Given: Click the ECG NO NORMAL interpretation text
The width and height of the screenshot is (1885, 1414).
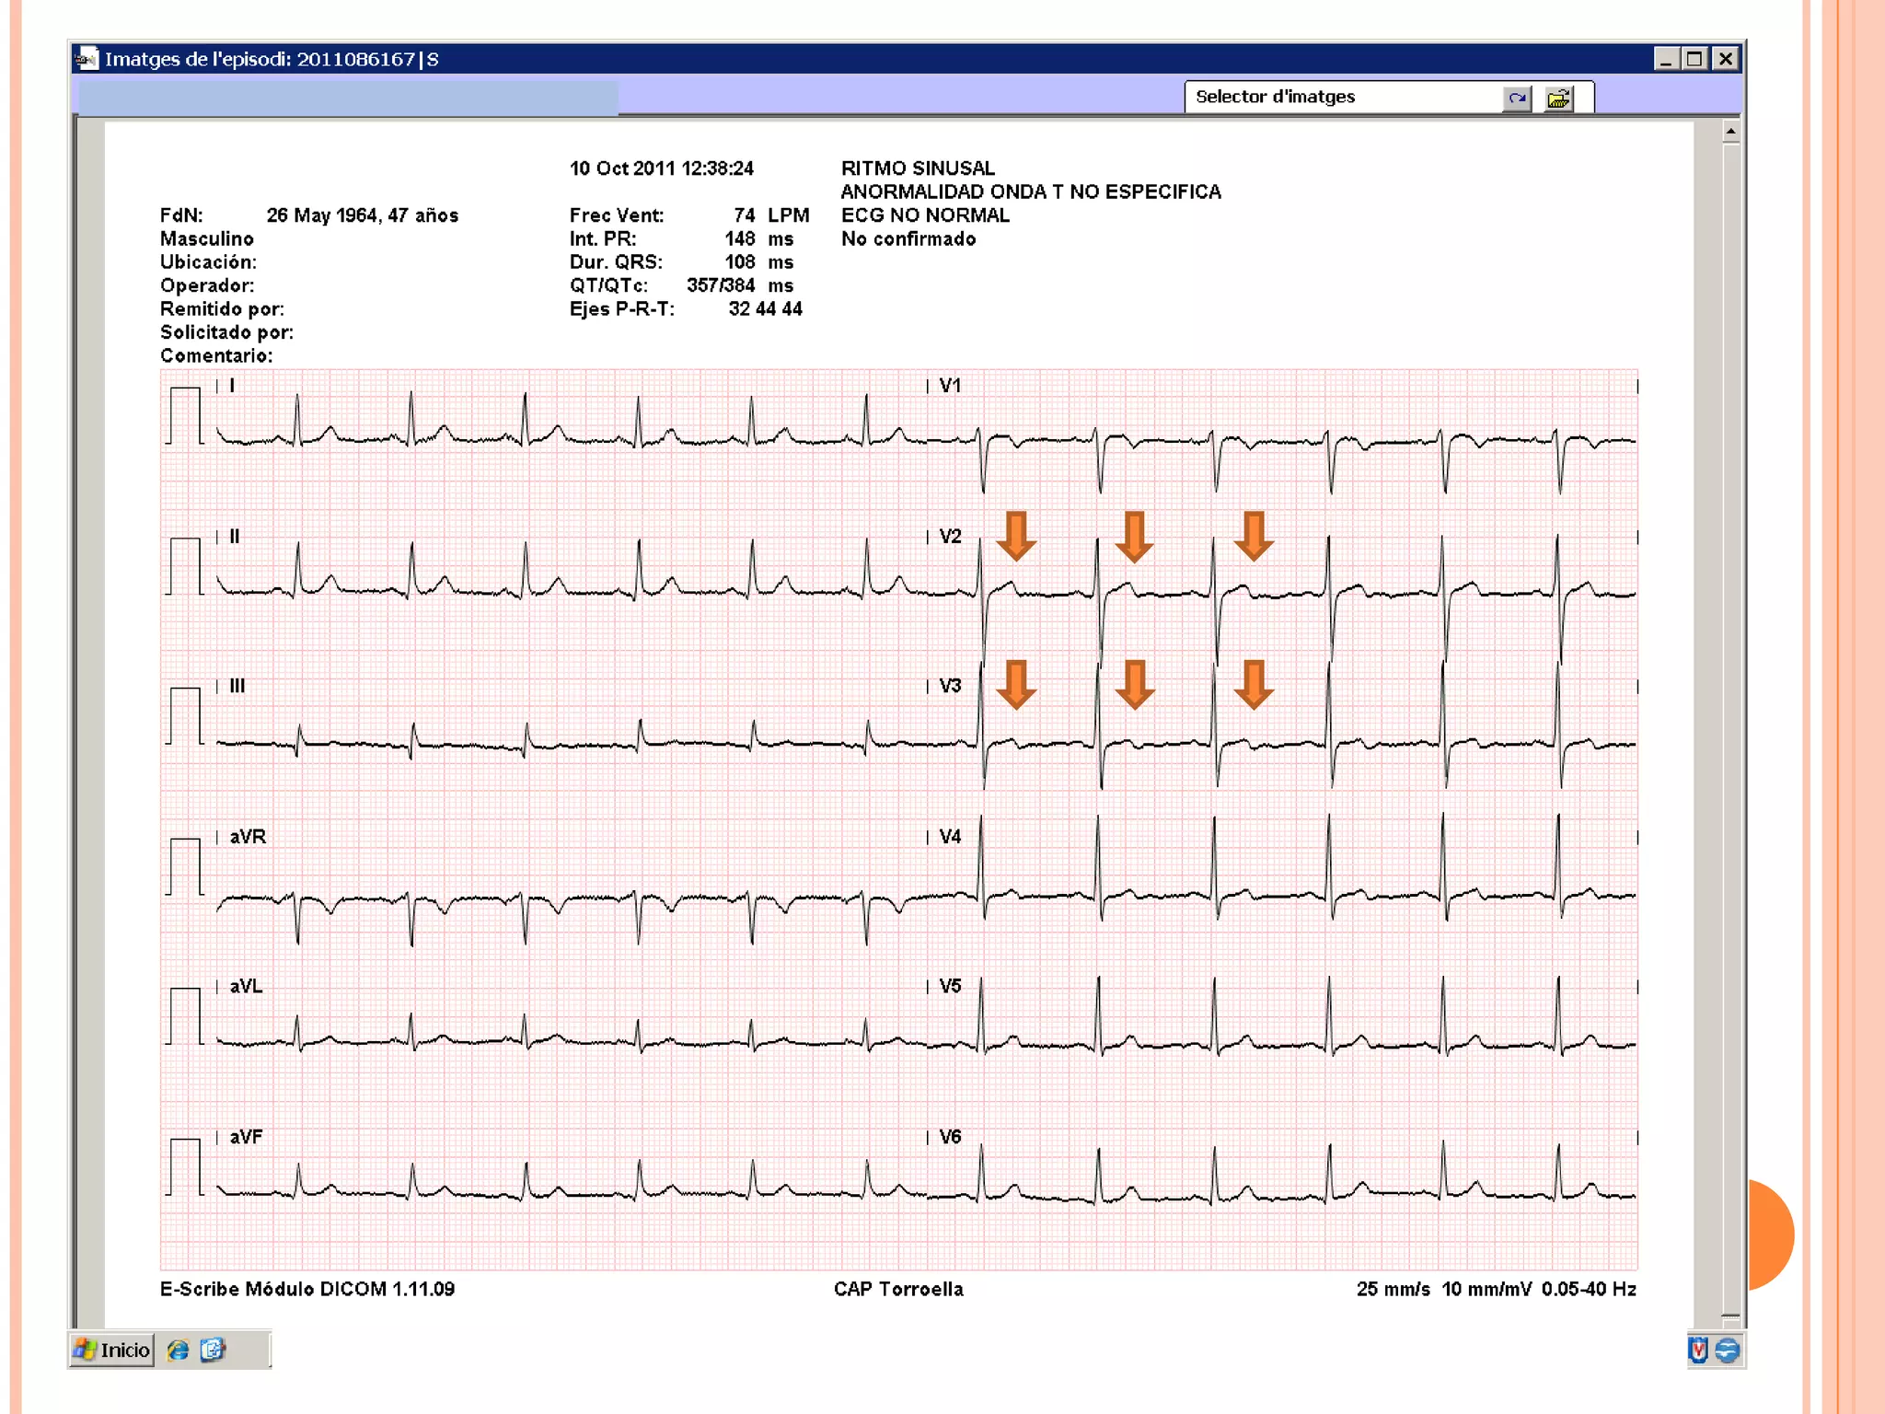Looking at the screenshot, I should 925,215.
